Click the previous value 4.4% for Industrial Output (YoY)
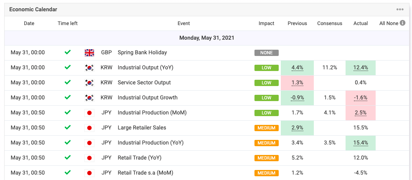The image size is (412, 180). point(297,68)
